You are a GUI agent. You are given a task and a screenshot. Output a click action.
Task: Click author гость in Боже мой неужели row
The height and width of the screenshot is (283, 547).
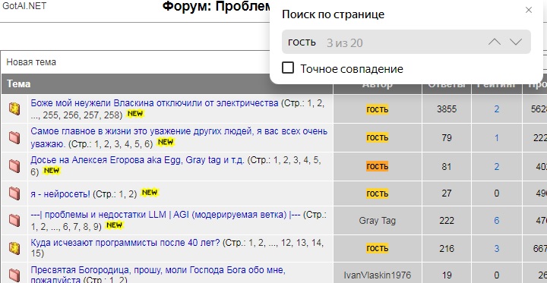click(377, 109)
